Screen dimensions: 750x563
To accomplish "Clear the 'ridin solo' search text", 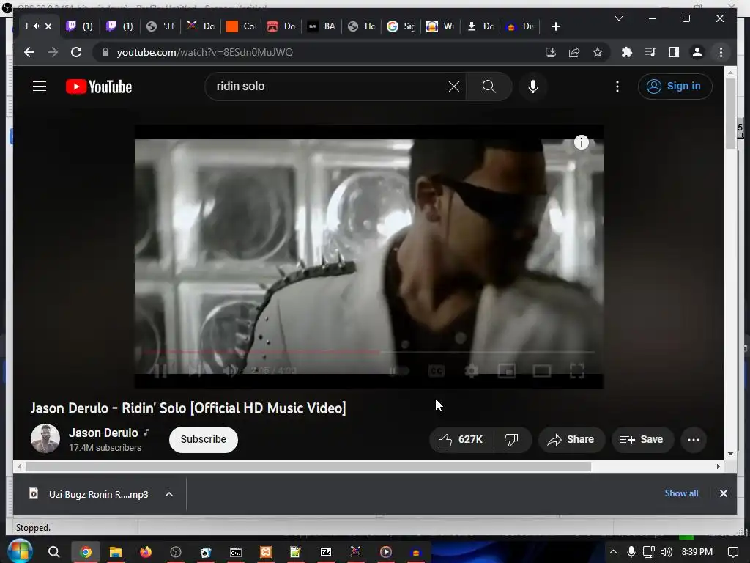I will pyautogui.click(x=453, y=87).
